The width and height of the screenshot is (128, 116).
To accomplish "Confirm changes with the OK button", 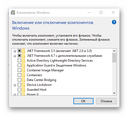I will click(83, 101).
